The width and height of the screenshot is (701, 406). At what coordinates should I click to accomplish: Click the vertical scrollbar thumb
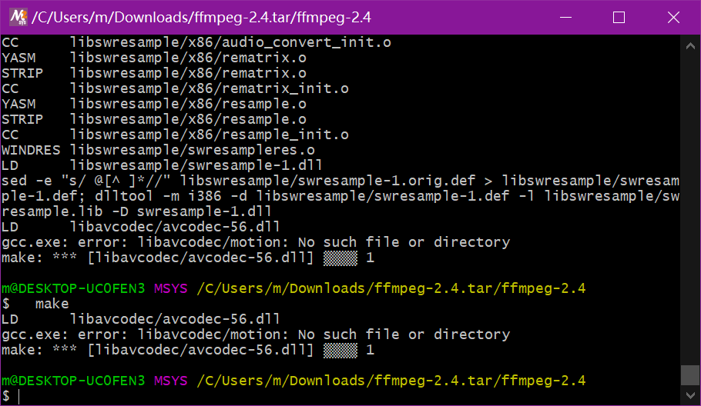(690, 374)
